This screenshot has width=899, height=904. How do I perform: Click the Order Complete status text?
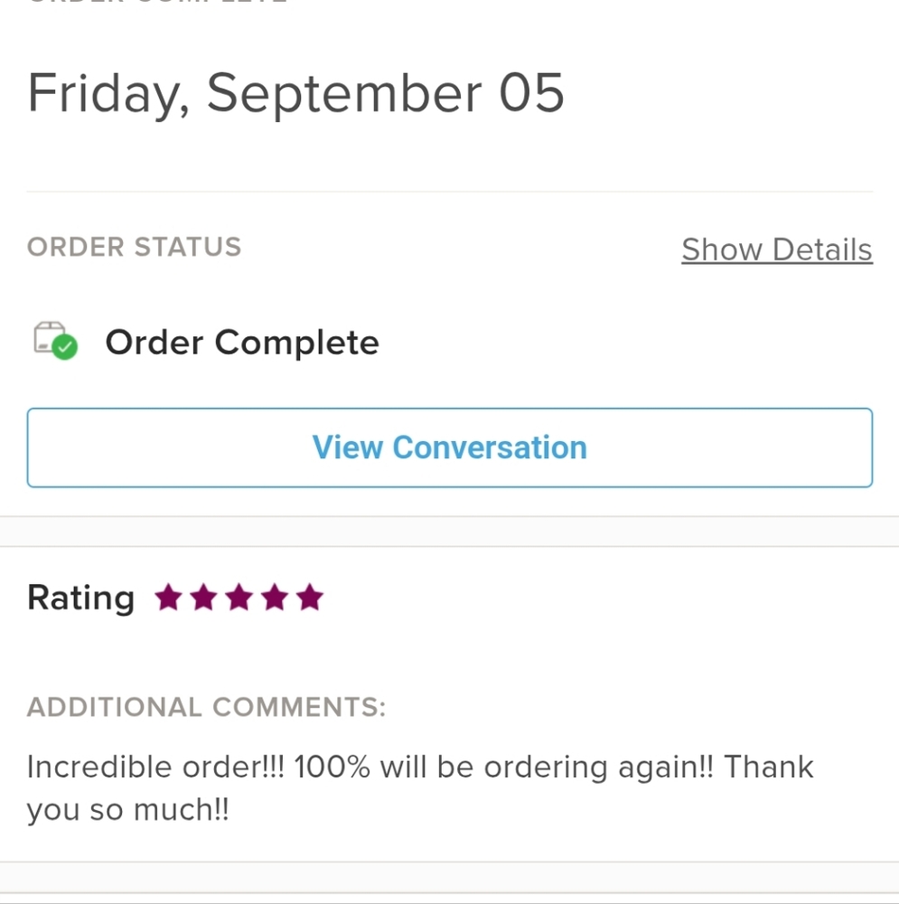point(242,343)
